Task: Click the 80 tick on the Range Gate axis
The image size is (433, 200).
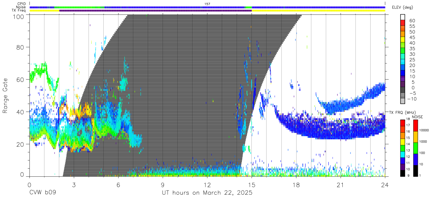Action: coord(20,47)
